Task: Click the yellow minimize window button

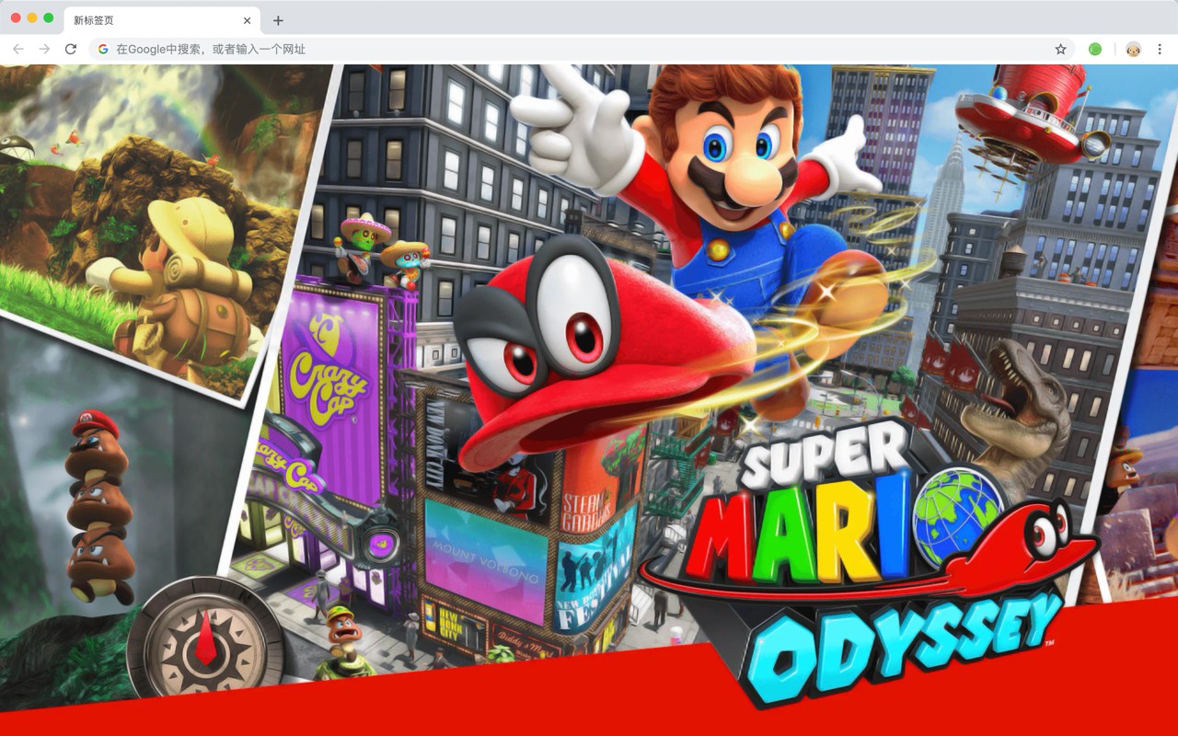Action: coord(32,17)
